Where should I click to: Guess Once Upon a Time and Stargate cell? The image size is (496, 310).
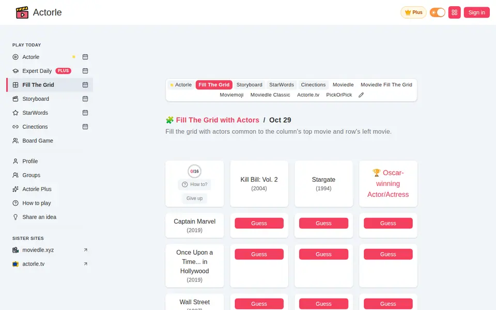point(323,254)
